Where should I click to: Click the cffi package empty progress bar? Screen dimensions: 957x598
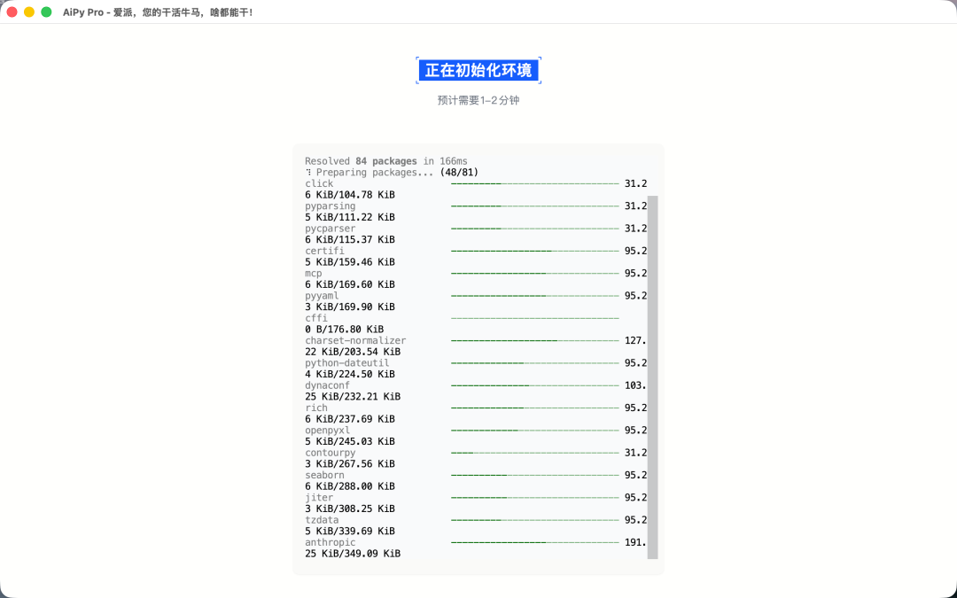coord(534,319)
